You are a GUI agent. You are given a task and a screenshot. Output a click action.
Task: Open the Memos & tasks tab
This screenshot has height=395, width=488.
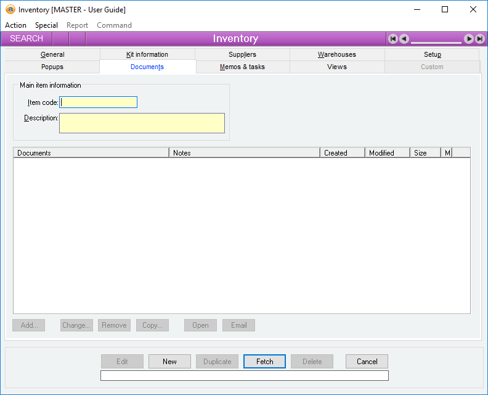tap(242, 67)
